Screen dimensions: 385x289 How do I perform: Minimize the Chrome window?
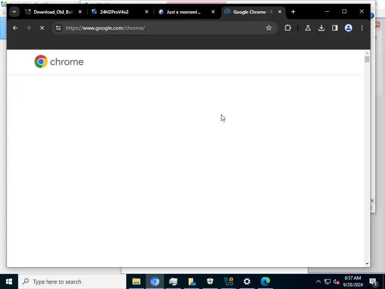tap(327, 12)
